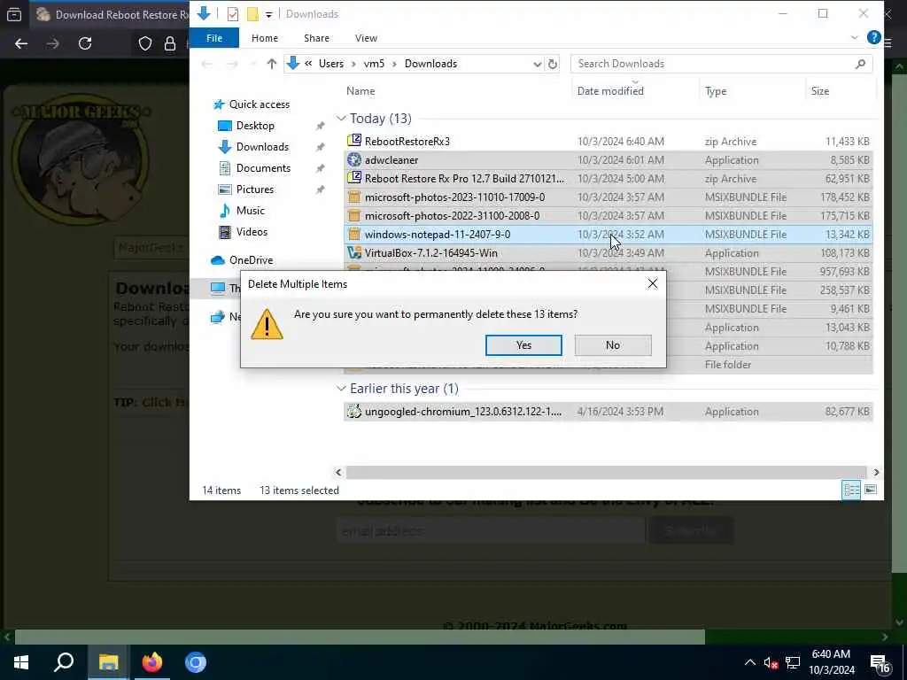The image size is (907, 680).
Task: Select microsoft-photos-2023-11010-17009-0 file icon
Action: coord(354,197)
